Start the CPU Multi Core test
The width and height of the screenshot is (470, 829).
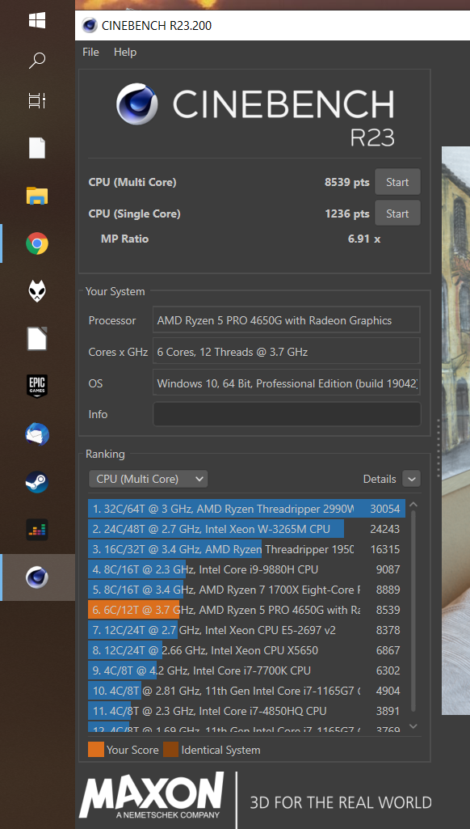point(397,182)
